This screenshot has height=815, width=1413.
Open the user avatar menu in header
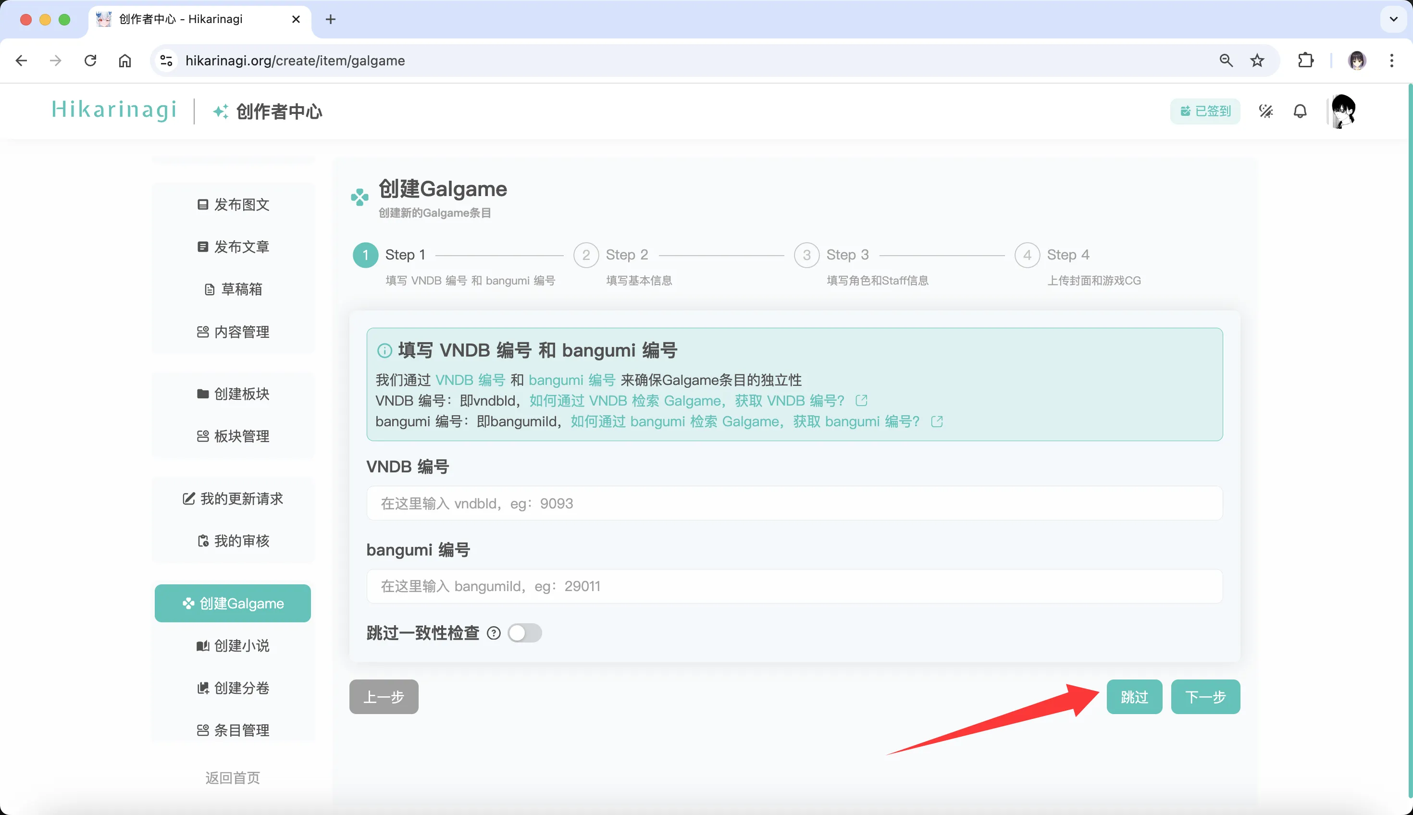[x=1343, y=111]
